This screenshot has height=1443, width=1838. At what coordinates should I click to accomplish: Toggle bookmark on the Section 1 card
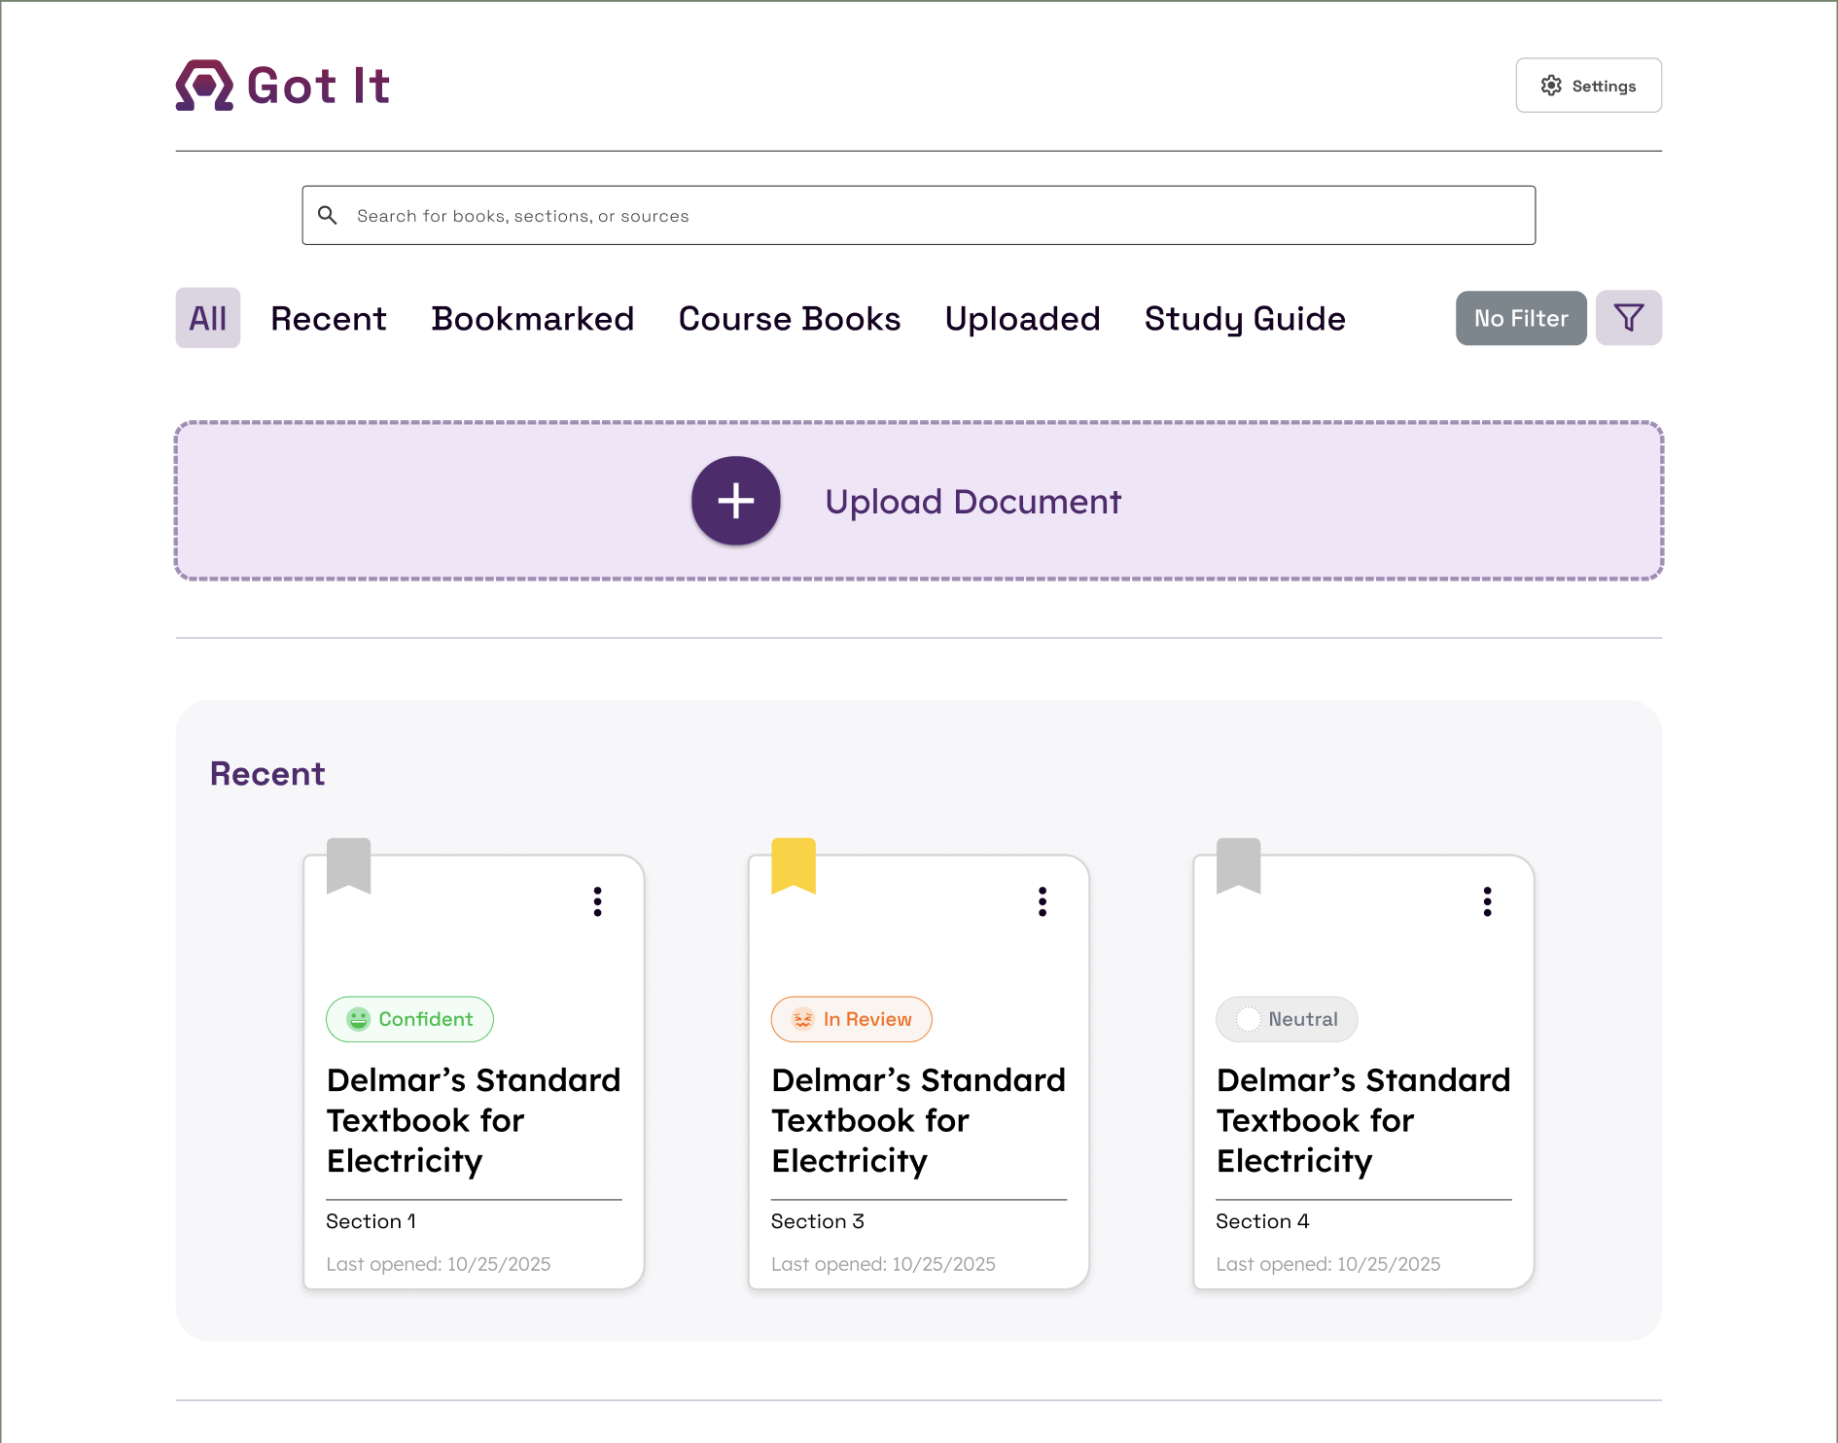click(x=348, y=864)
